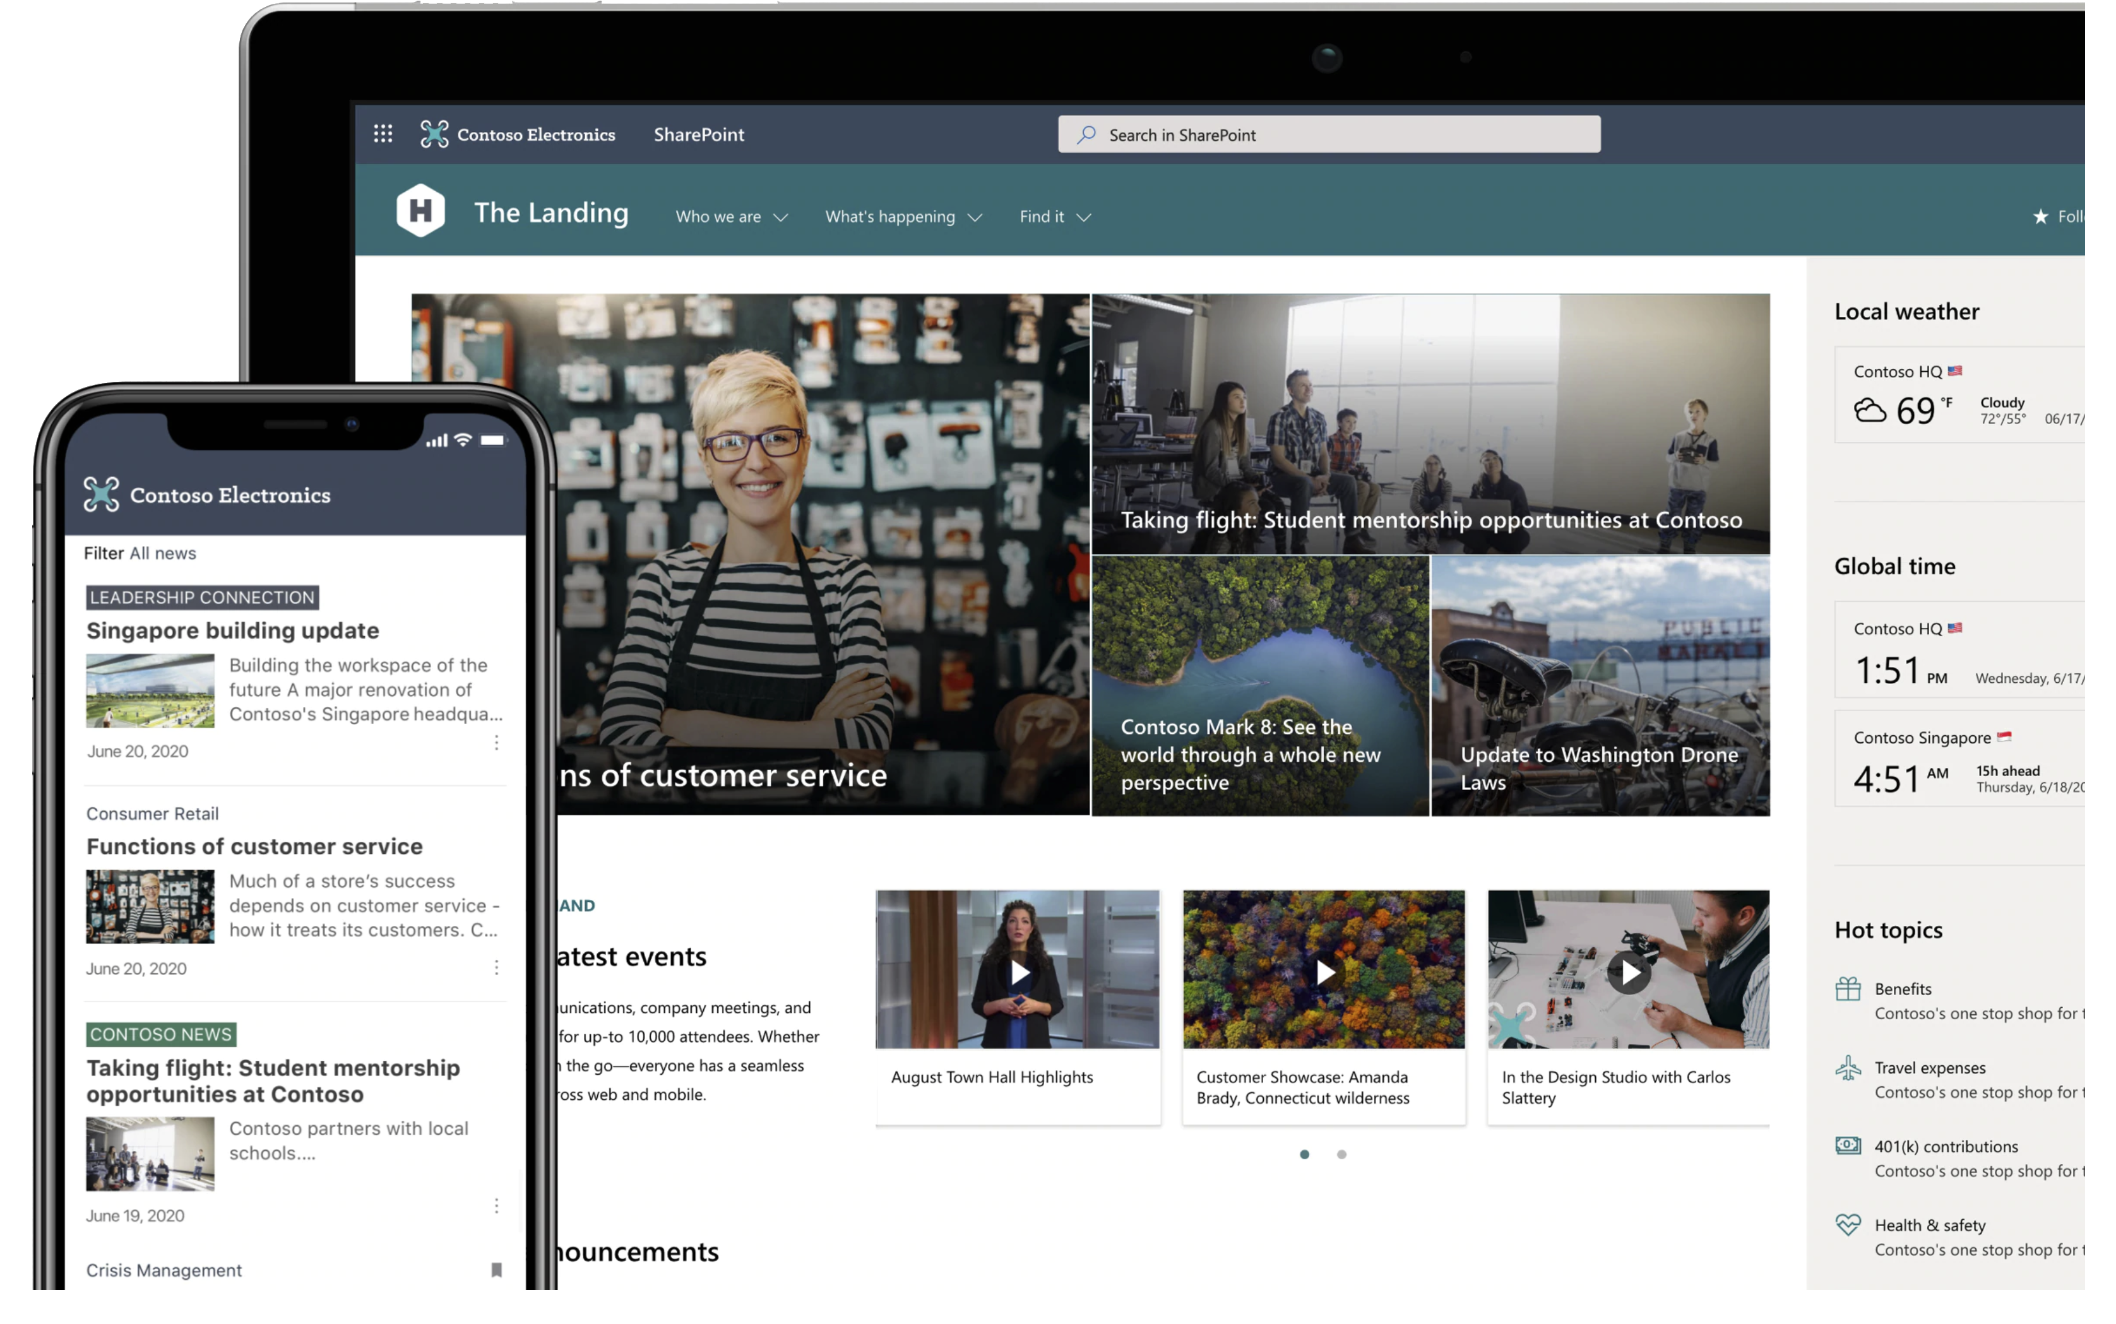Image resolution: width=2116 pixels, height=1324 pixels.
Task: Click the bookmark icon beside Crisis Management
Action: pos(497,1270)
